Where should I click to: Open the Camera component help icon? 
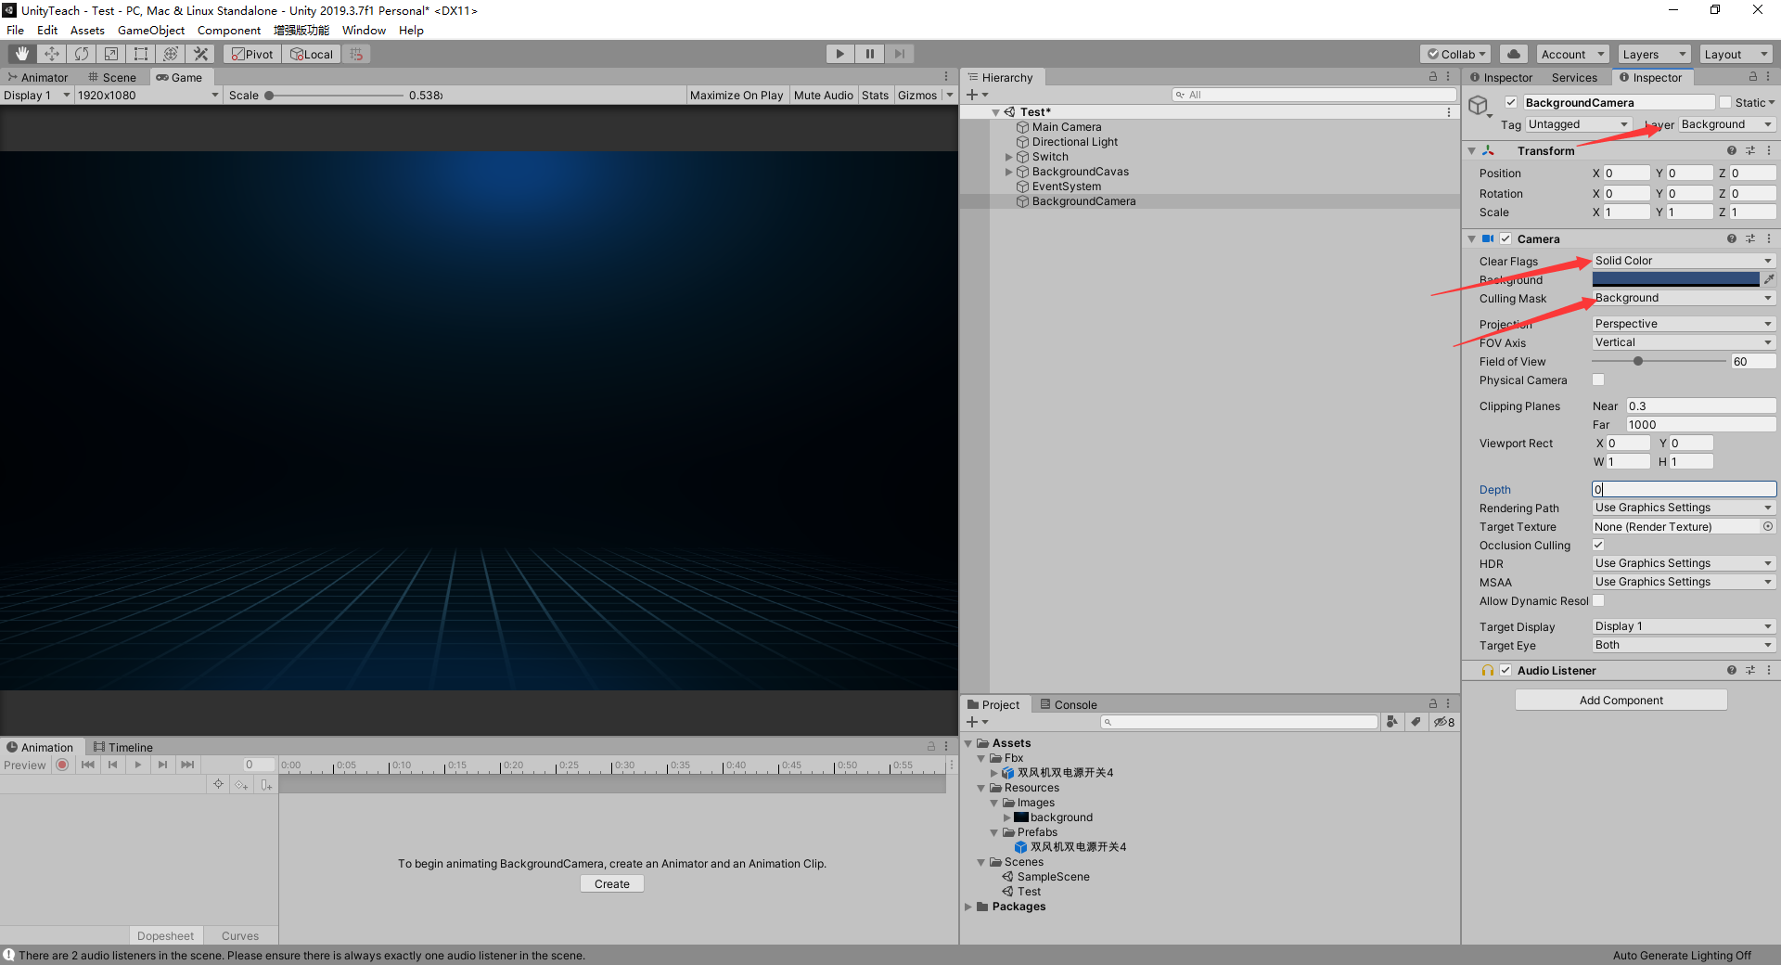[x=1731, y=238]
